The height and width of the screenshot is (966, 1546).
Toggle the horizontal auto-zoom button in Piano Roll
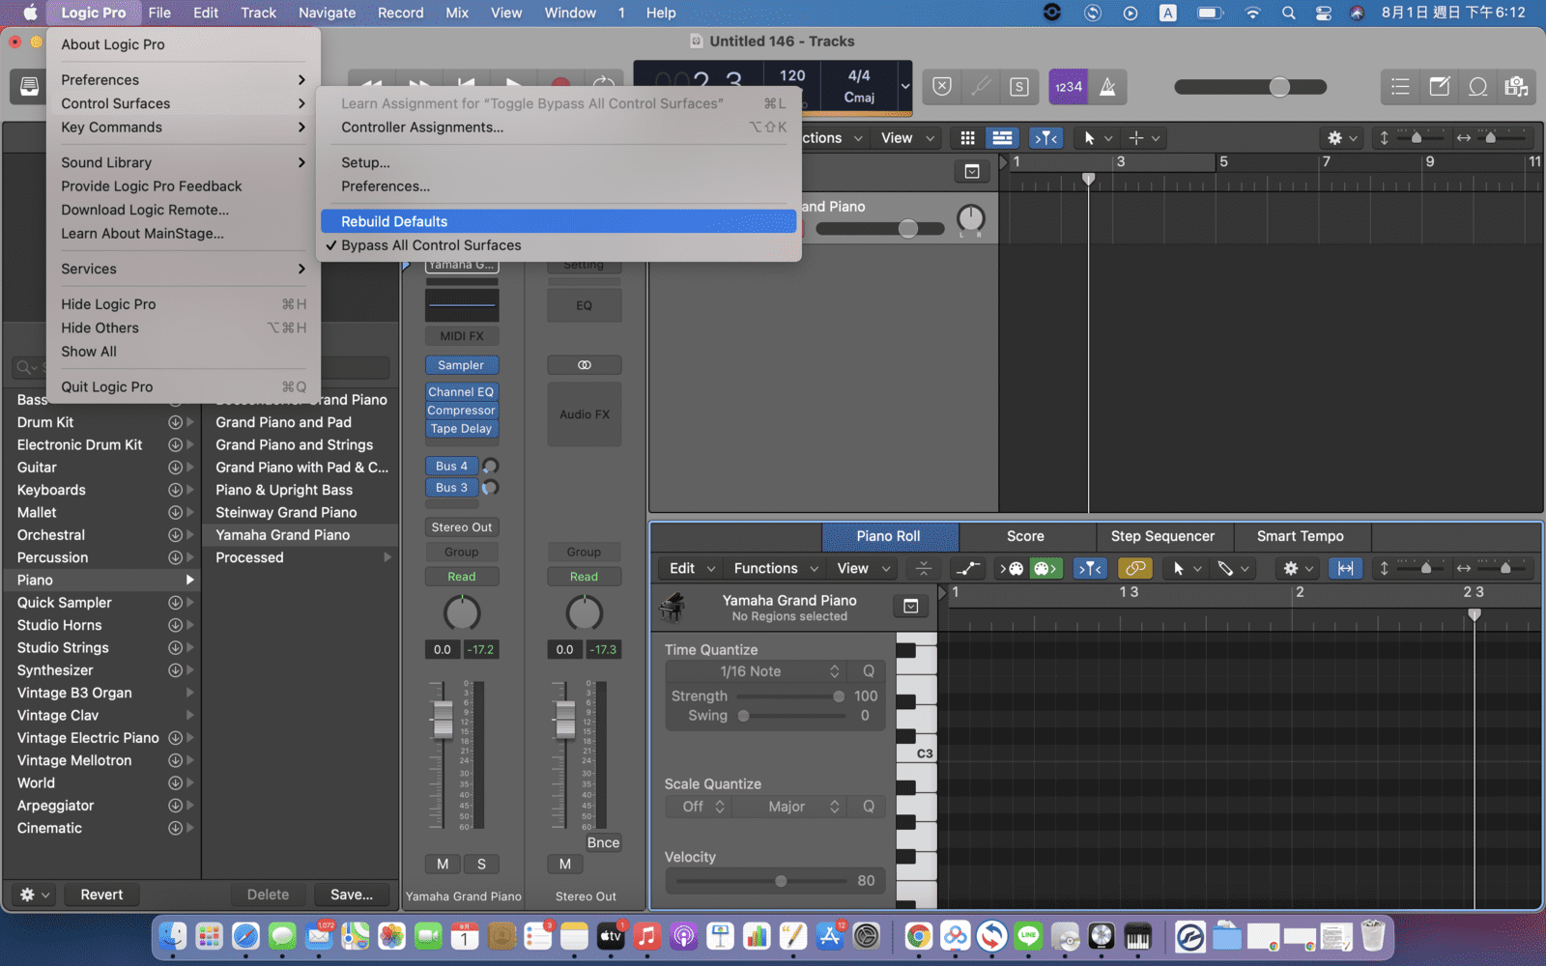click(1345, 568)
